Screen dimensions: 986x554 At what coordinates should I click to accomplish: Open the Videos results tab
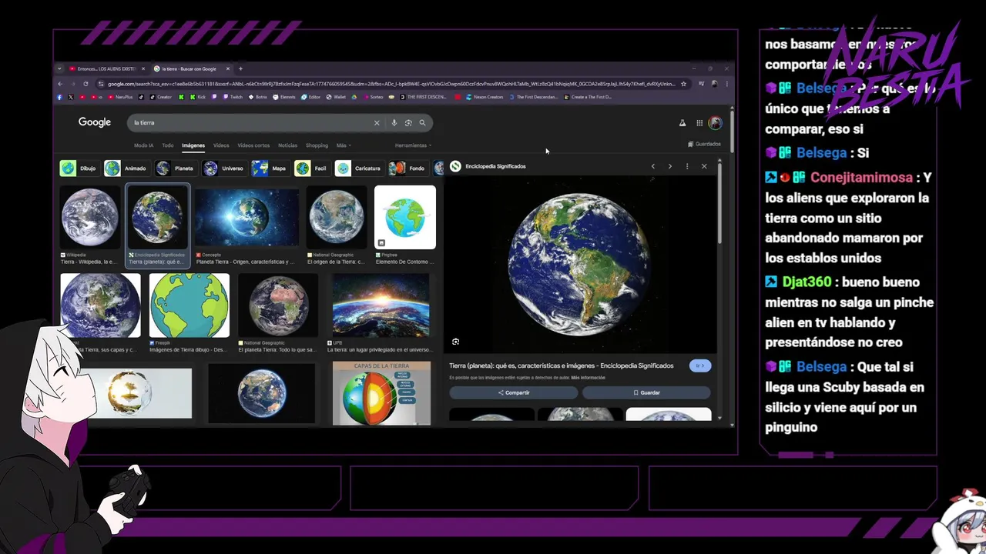(x=221, y=145)
